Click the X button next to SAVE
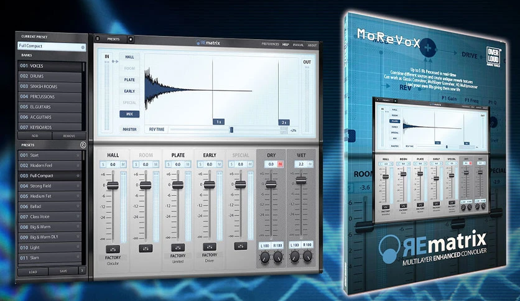Image resolution: width=520 pixels, height=301 pixels. [x=82, y=271]
